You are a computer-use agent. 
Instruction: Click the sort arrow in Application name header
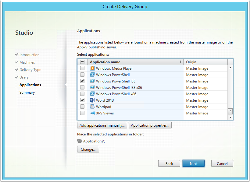(x=180, y=62)
